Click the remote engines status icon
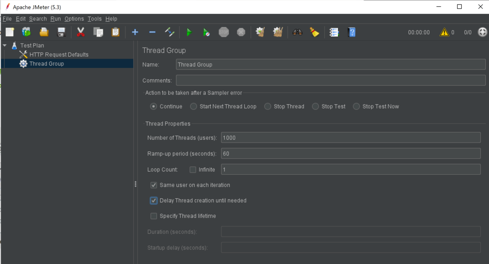The width and height of the screenshot is (489, 264). click(x=482, y=32)
